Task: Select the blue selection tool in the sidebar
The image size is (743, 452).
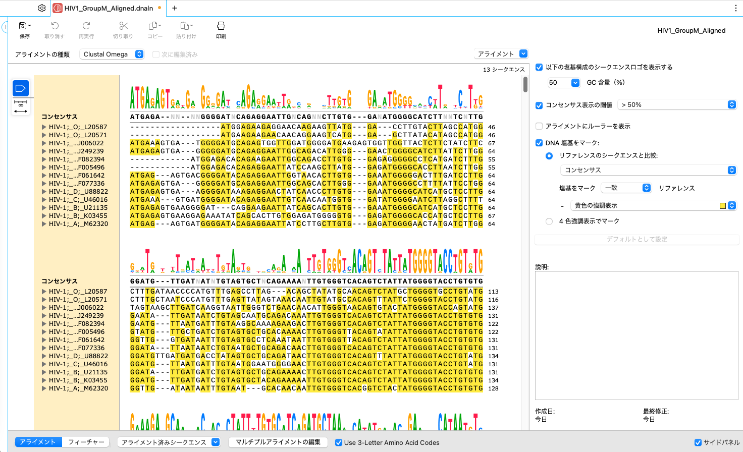Action: [20, 88]
